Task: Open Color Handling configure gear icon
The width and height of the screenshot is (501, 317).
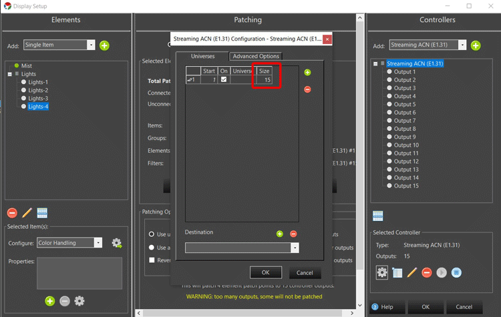Action: [117, 244]
